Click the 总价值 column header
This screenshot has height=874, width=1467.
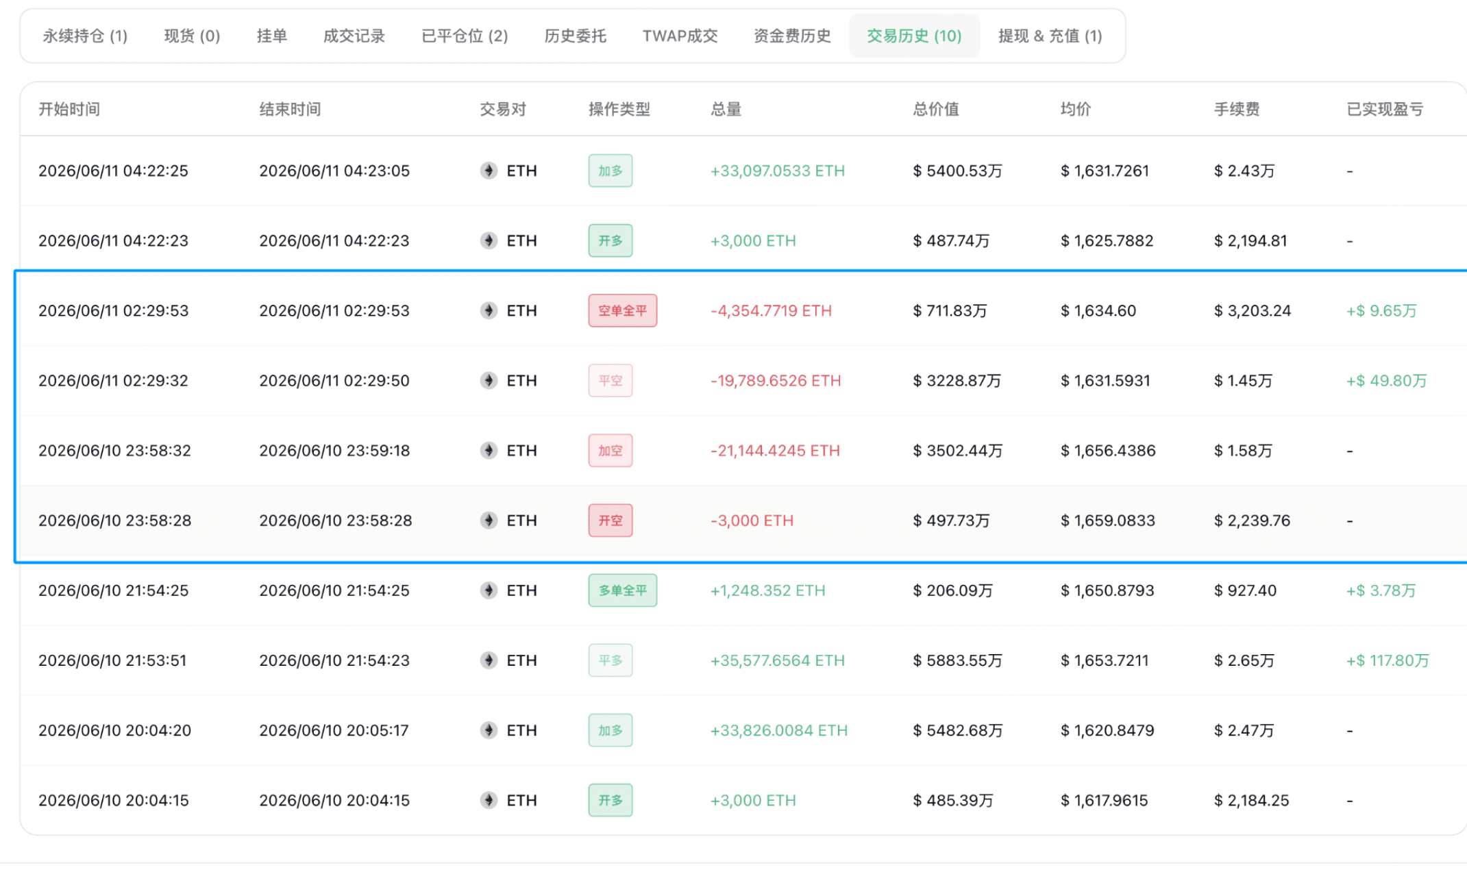click(936, 109)
